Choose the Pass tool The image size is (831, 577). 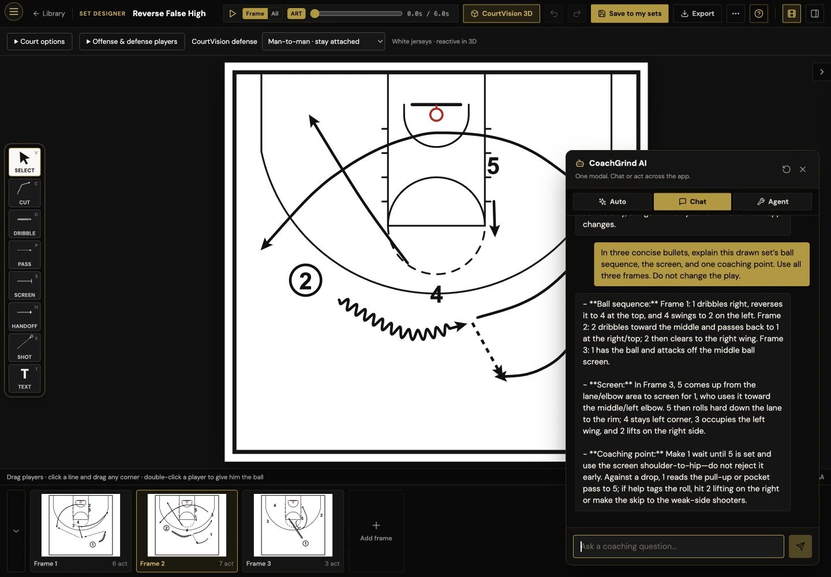point(24,254)
